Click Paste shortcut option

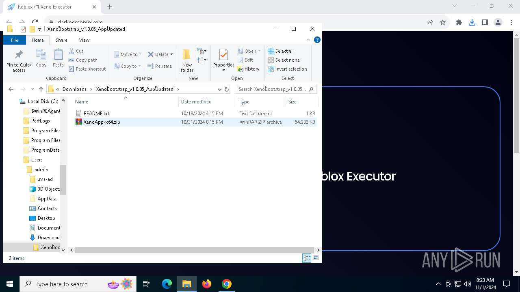(x=87, y=69)
